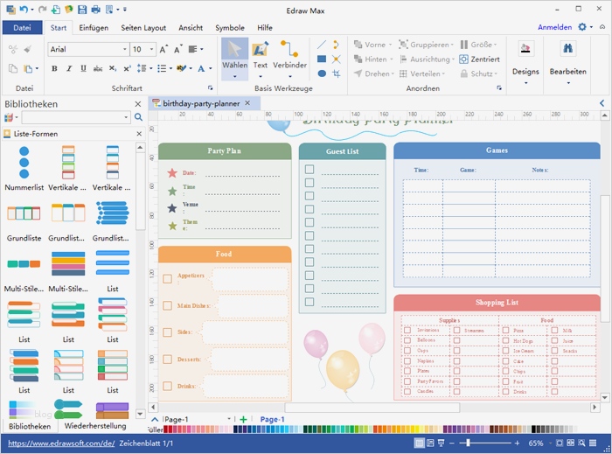Image resolution: width=612 pixels, height=454 pixels.
Task: Open the font size dropdown
Action: point(151,49)
